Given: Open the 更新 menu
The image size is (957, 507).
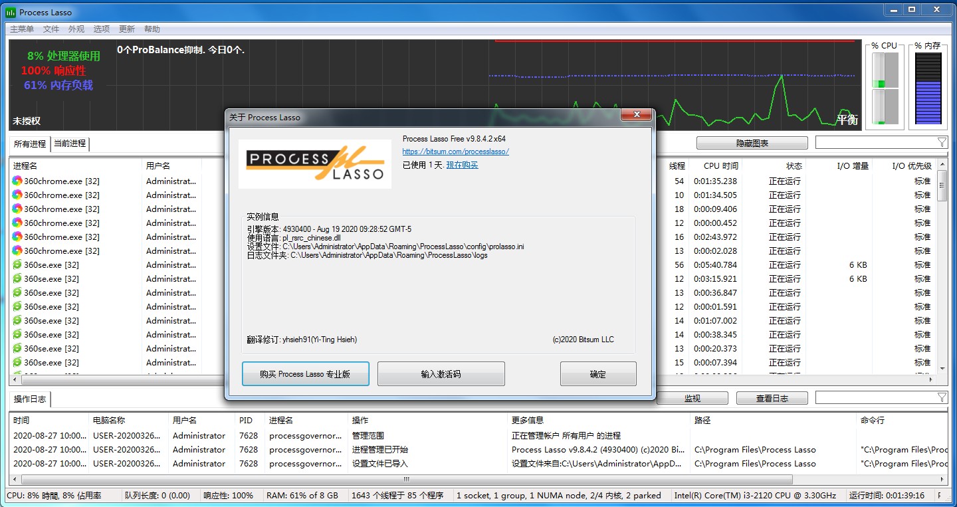Looking at the screenshot, I should tap(127, 29).
